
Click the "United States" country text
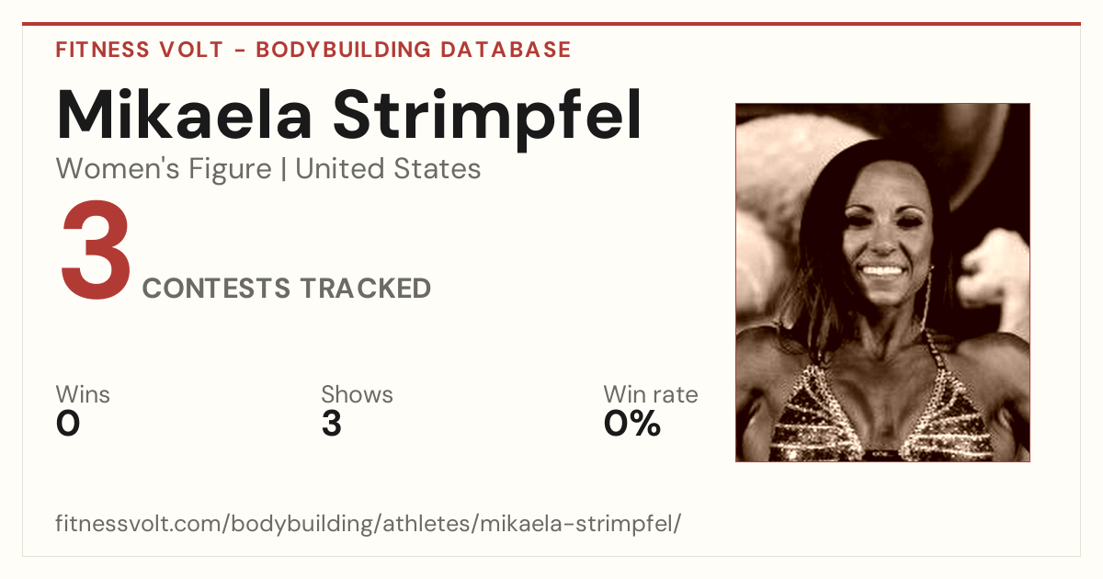coord(388,169)
